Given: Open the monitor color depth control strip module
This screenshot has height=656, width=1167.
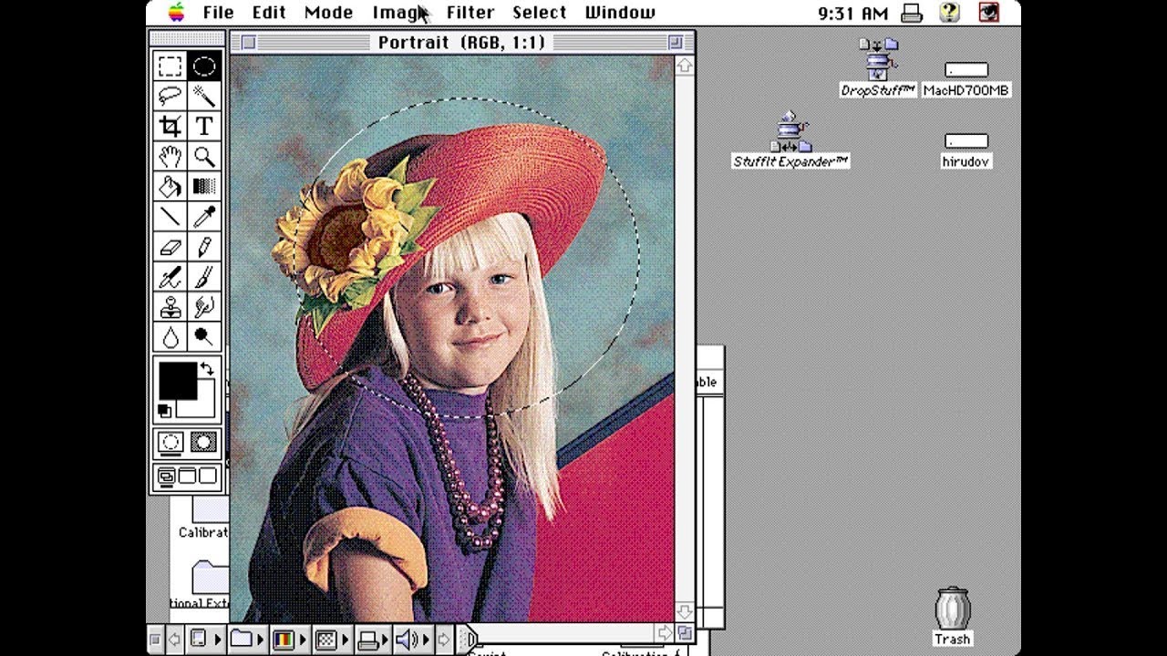Looking at the screenshot, I should pos(288,640).
